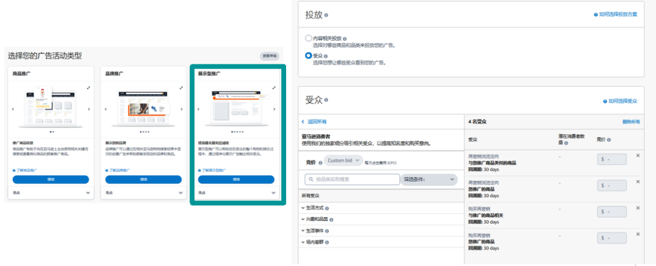Image resolution: width=656 pixels, height=266 pixels.
Task: Click info icon next to 兴趣和品类
Action: click(x=331, y=220)
